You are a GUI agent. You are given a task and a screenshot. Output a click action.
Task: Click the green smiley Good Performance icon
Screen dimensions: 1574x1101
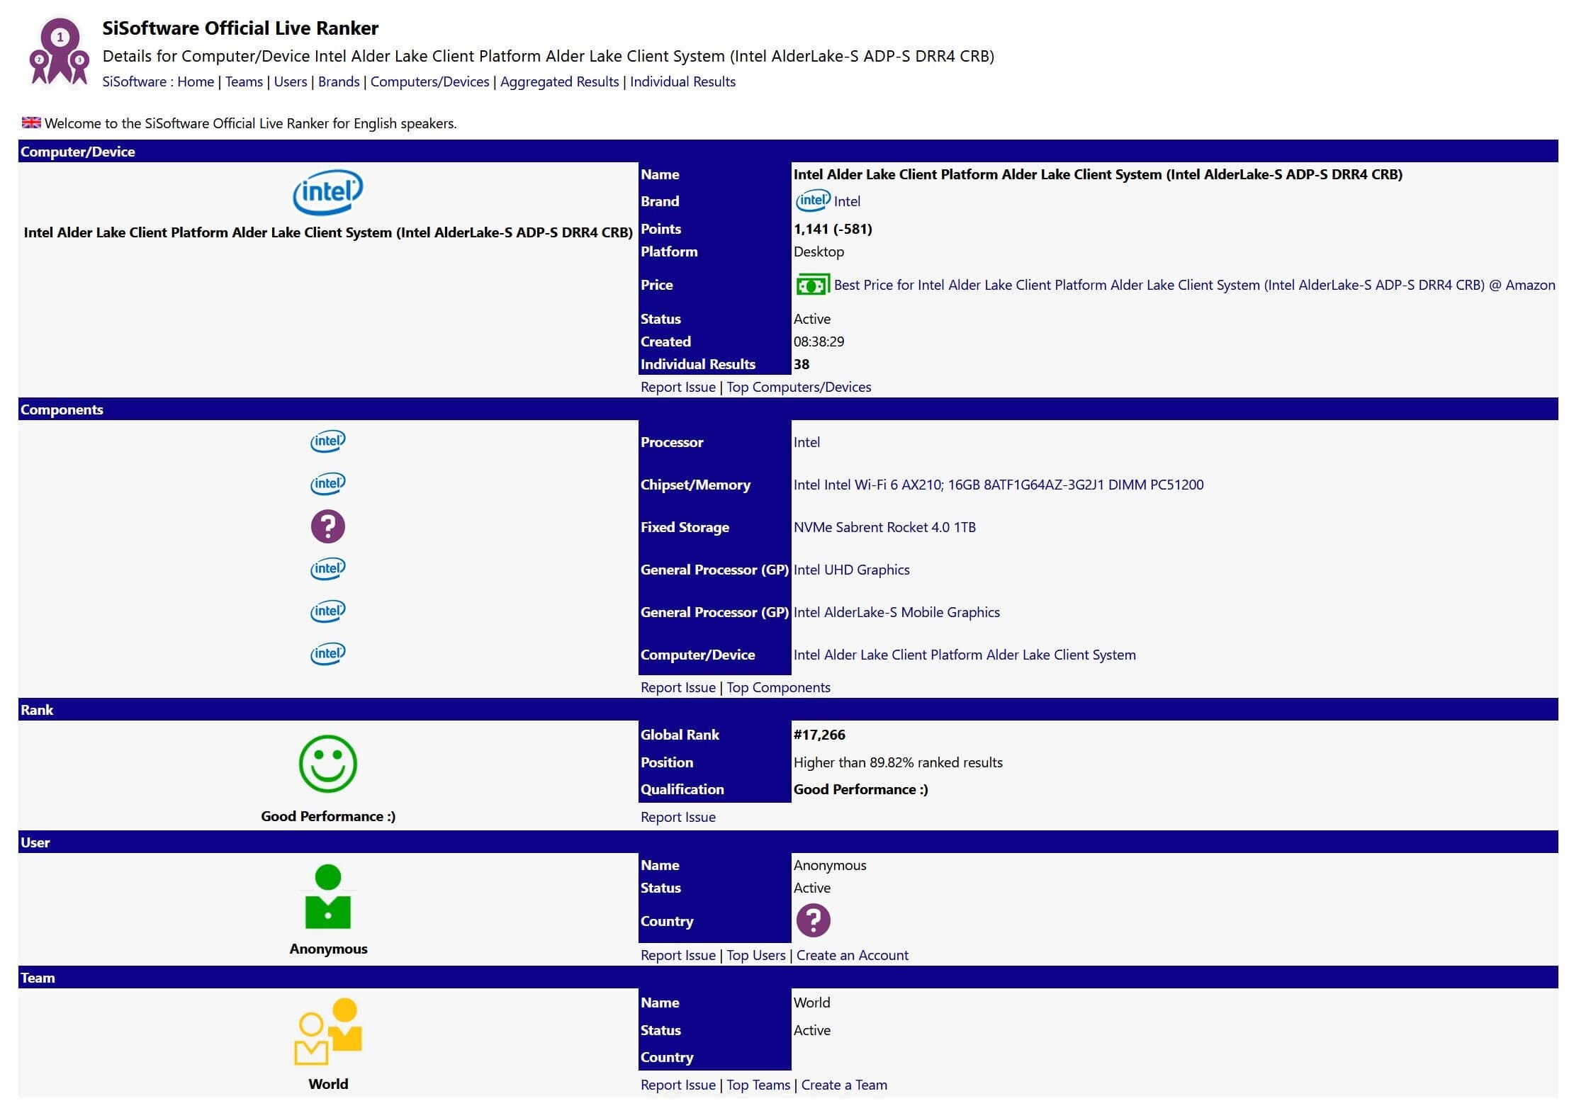point(327,764)
